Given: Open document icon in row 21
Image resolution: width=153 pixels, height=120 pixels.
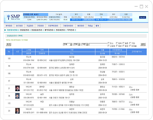Looking at the screenshot, I should click(131, 87).
